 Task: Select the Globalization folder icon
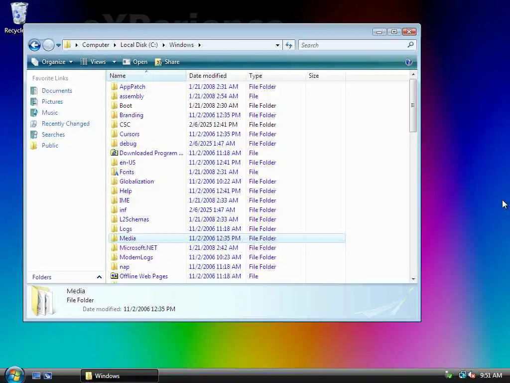coord(114,181)
